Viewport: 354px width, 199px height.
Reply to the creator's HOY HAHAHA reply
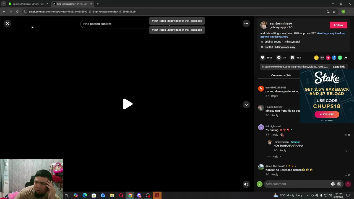coord(283,150)
